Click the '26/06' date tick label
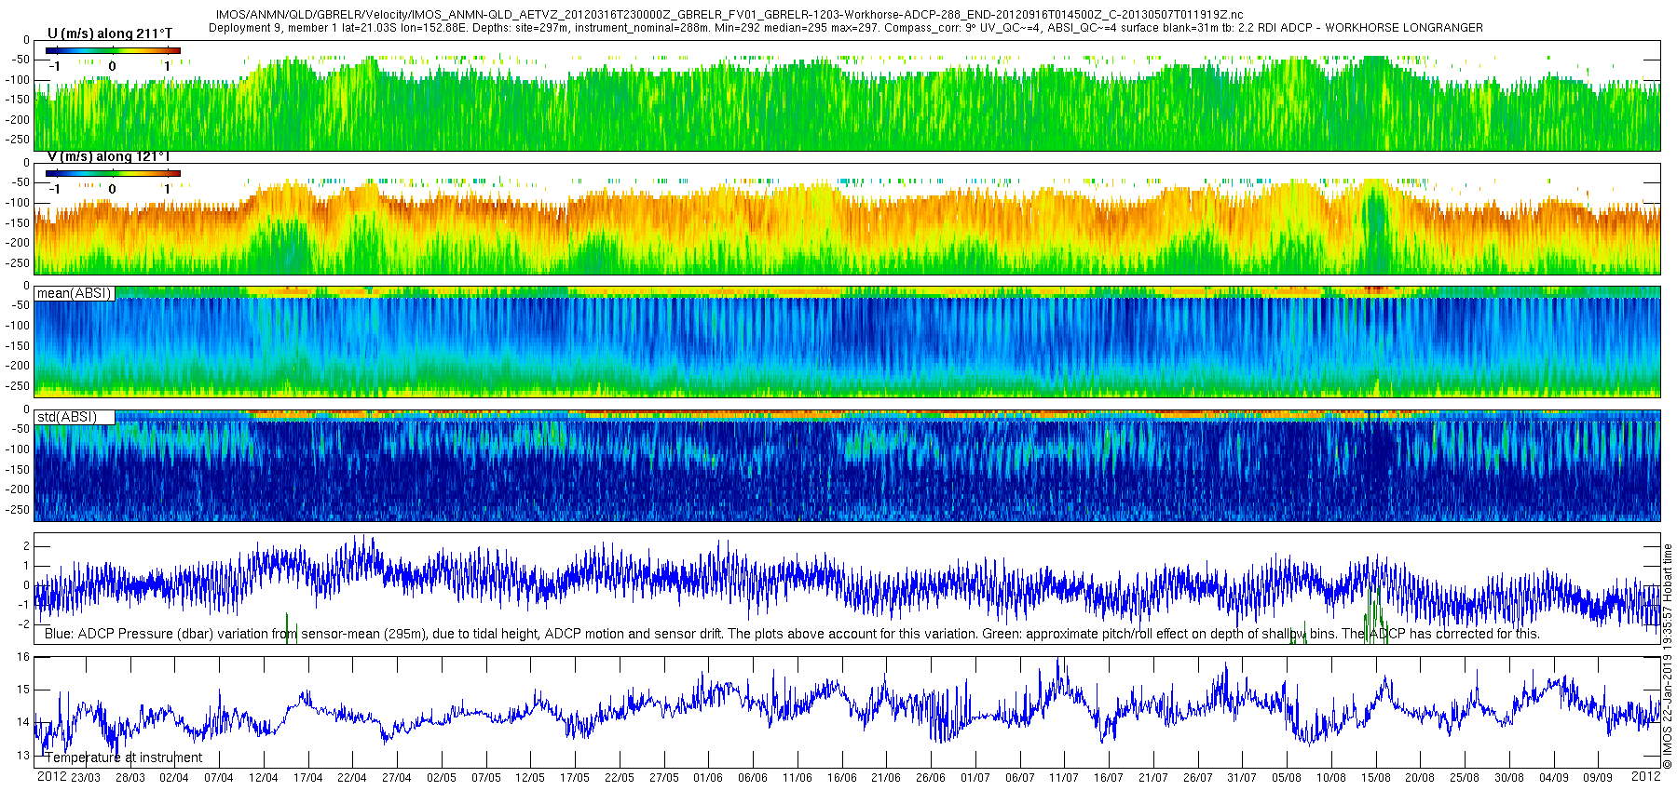The image size is (1677, 791). [x=931, y=778]
